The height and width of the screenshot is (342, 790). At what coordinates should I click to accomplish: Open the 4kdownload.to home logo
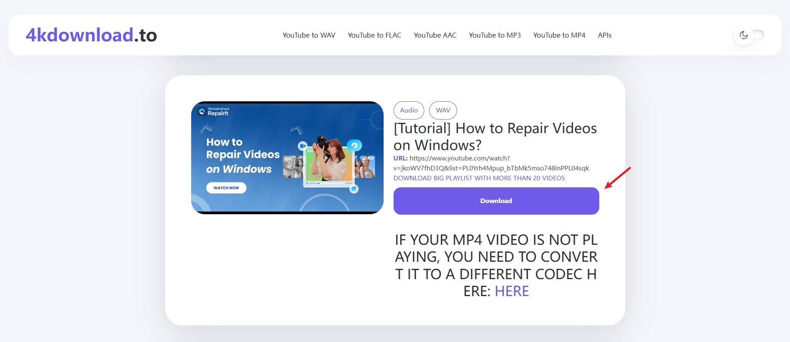91,35
